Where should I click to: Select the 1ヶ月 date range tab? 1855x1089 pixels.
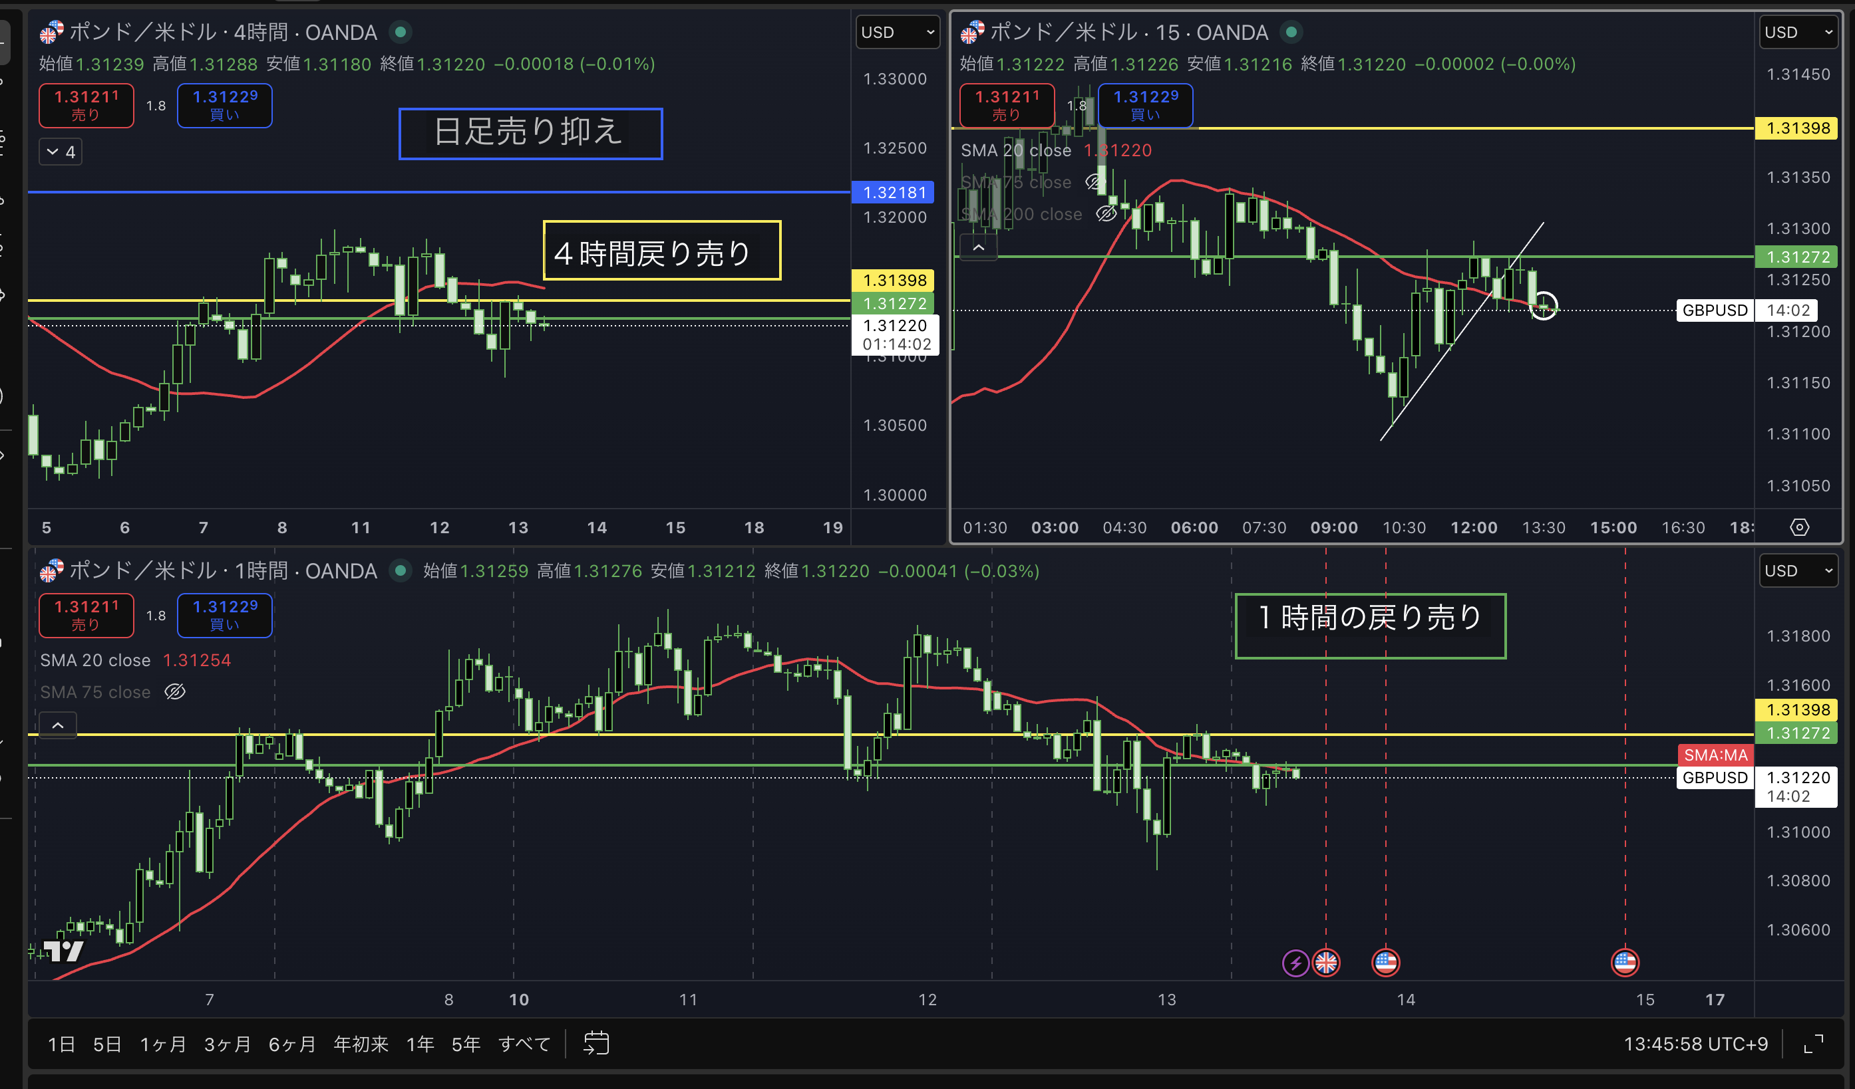(x=163, y=1044)
